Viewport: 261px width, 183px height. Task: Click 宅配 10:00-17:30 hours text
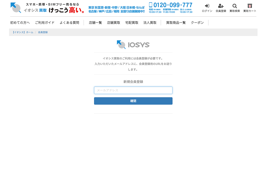tap(155, 11)
